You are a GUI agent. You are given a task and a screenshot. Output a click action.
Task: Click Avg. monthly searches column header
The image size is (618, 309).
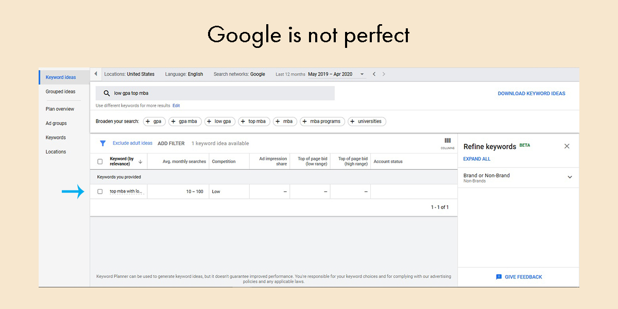point(184,162)
